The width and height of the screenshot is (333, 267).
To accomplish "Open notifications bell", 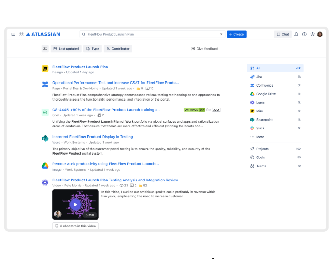I will 296,34.
